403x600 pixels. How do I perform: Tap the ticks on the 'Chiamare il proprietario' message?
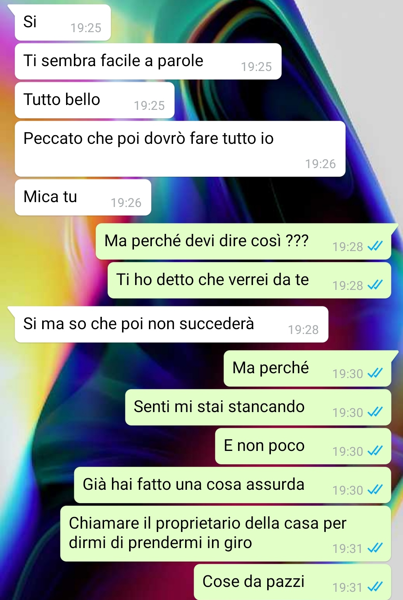(375, 548)
